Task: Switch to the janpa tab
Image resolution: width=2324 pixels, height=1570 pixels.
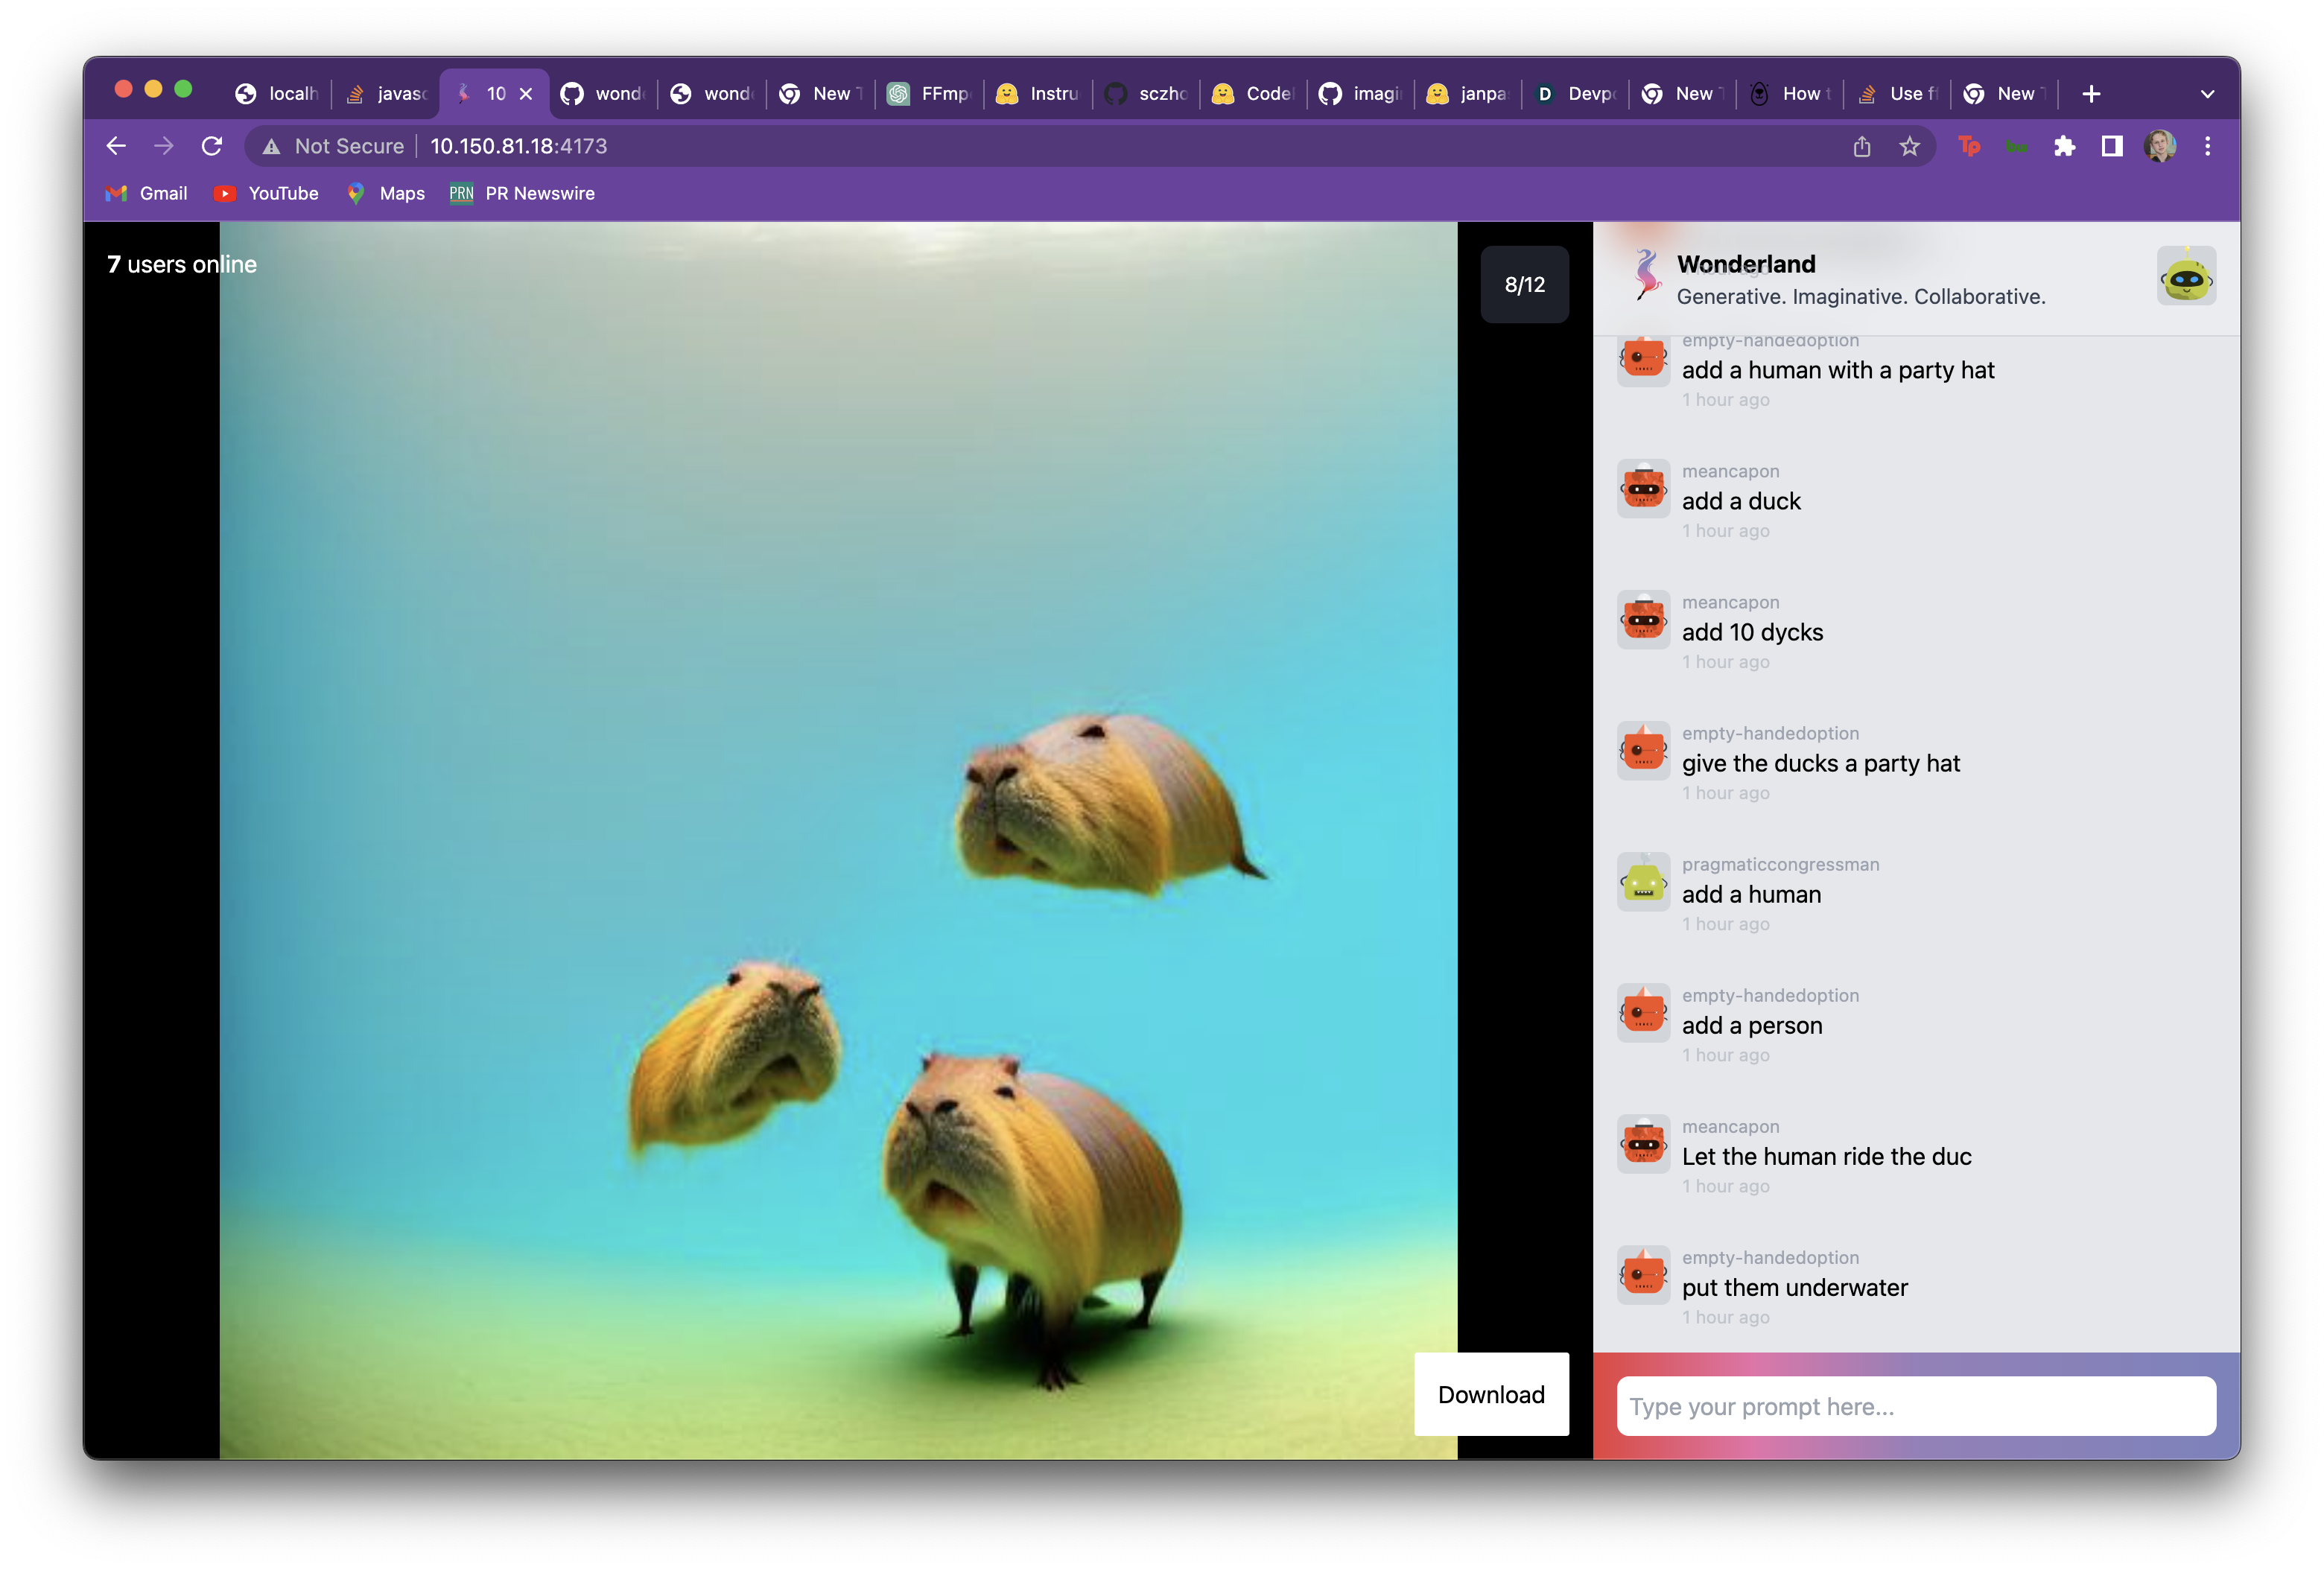Action: (1468, 94)
